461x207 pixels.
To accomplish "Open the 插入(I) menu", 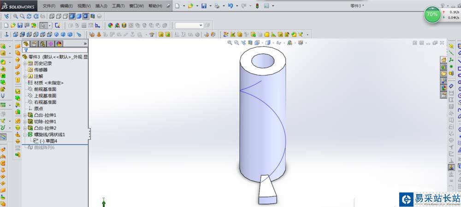I will tap(101, 6).
